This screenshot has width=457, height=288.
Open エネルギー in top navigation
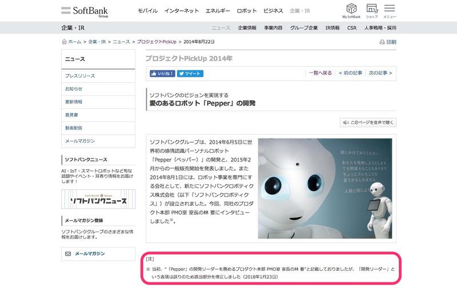coord(218,11)
